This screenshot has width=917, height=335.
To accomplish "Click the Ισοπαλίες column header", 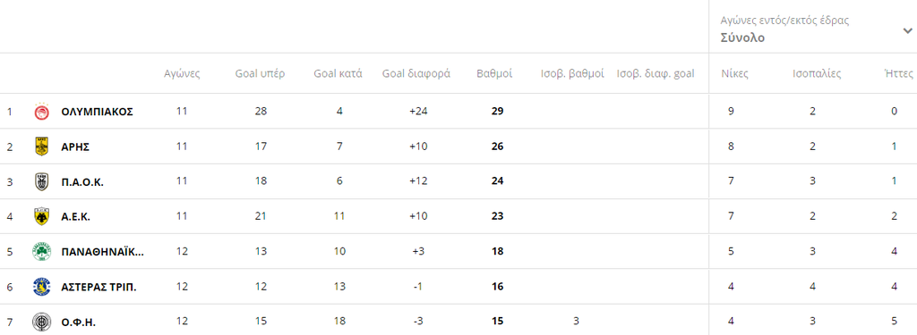I will click(817, 73).
